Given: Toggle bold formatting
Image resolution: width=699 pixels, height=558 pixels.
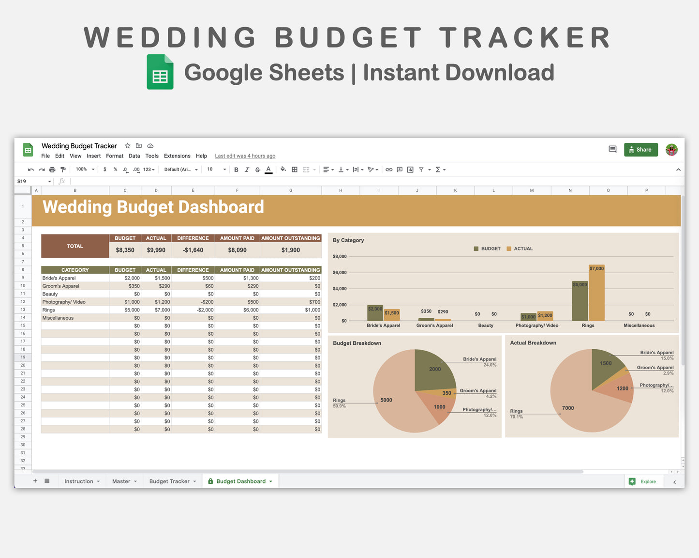Looking at the screenshot, I should 236,170.
